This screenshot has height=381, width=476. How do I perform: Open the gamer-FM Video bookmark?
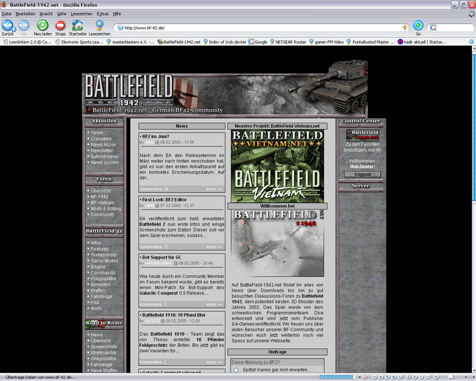pyautogui.click(x=326, y=42)
